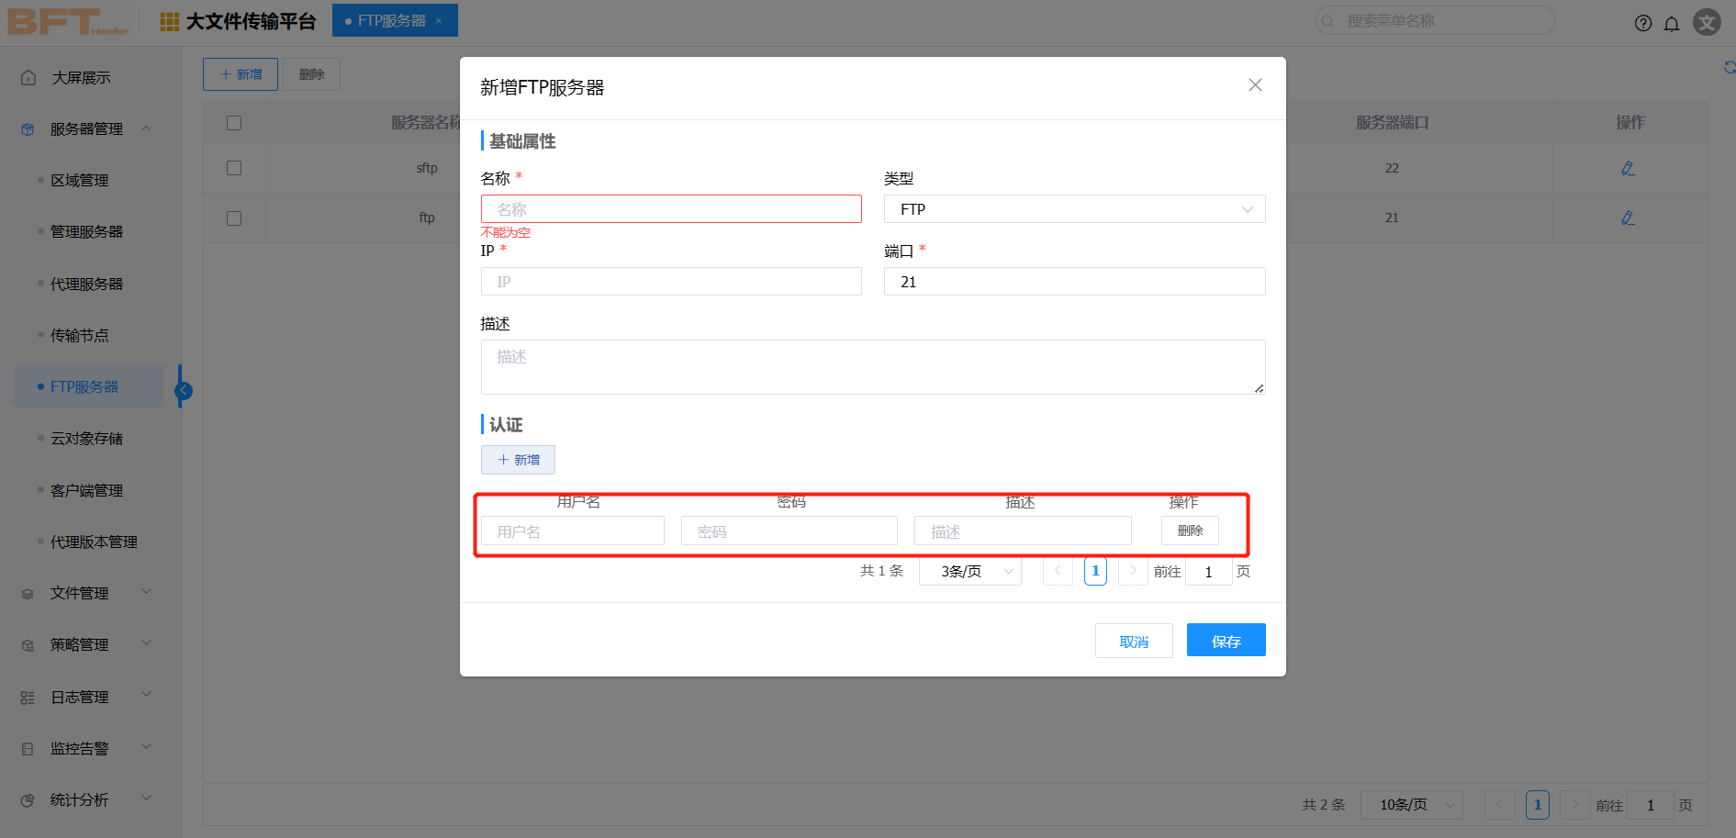Select page 1 in dialog pagination
The width and height of the screenshot is (1736, 838).
click(1095, 571)
